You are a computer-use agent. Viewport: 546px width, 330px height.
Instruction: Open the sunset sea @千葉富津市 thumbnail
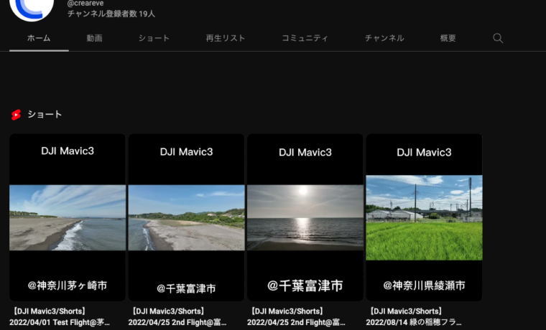[x=305, y=217]
